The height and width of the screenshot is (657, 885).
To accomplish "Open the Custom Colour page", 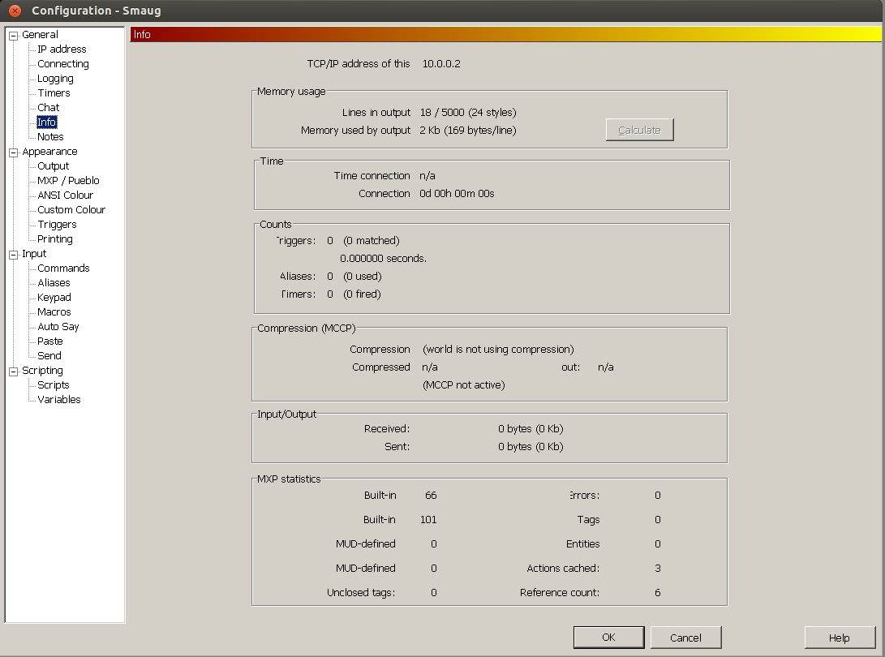I will pos(71,210).
